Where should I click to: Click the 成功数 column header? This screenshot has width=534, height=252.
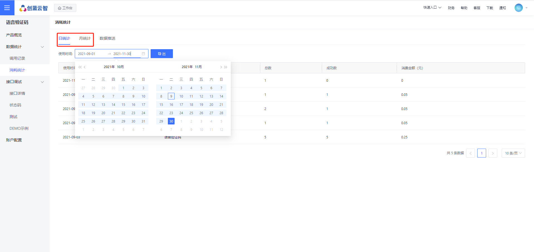pyautogui.click(x=359, y=68)
